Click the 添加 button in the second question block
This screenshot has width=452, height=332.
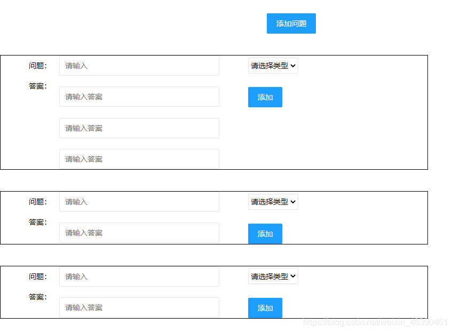pos(265,234)
